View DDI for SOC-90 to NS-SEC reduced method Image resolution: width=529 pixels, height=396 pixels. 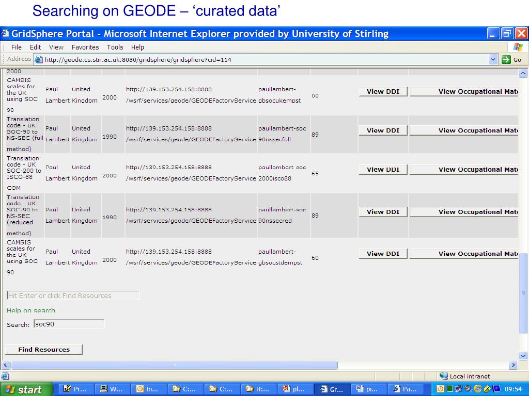[x=383, y=212]
